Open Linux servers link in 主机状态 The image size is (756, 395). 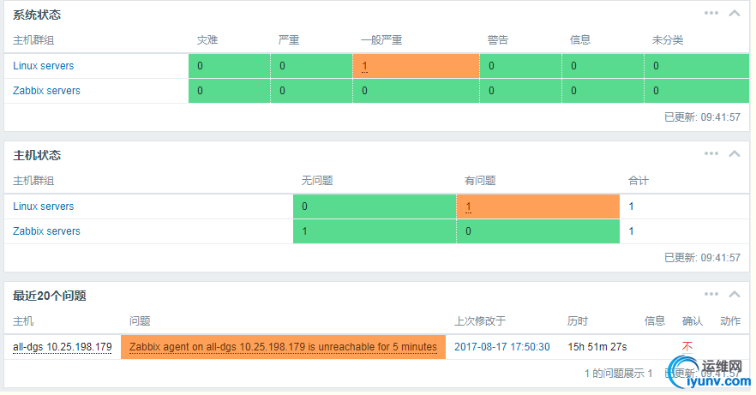(x=44, y=206)
